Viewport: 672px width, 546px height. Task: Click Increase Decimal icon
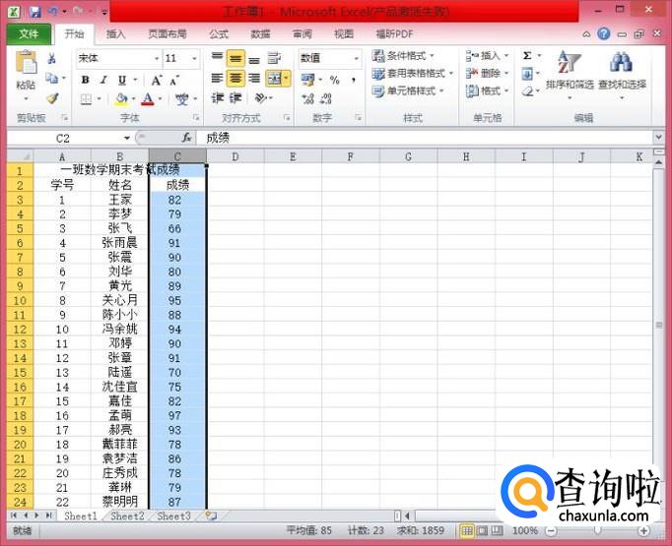coord(307,98)
